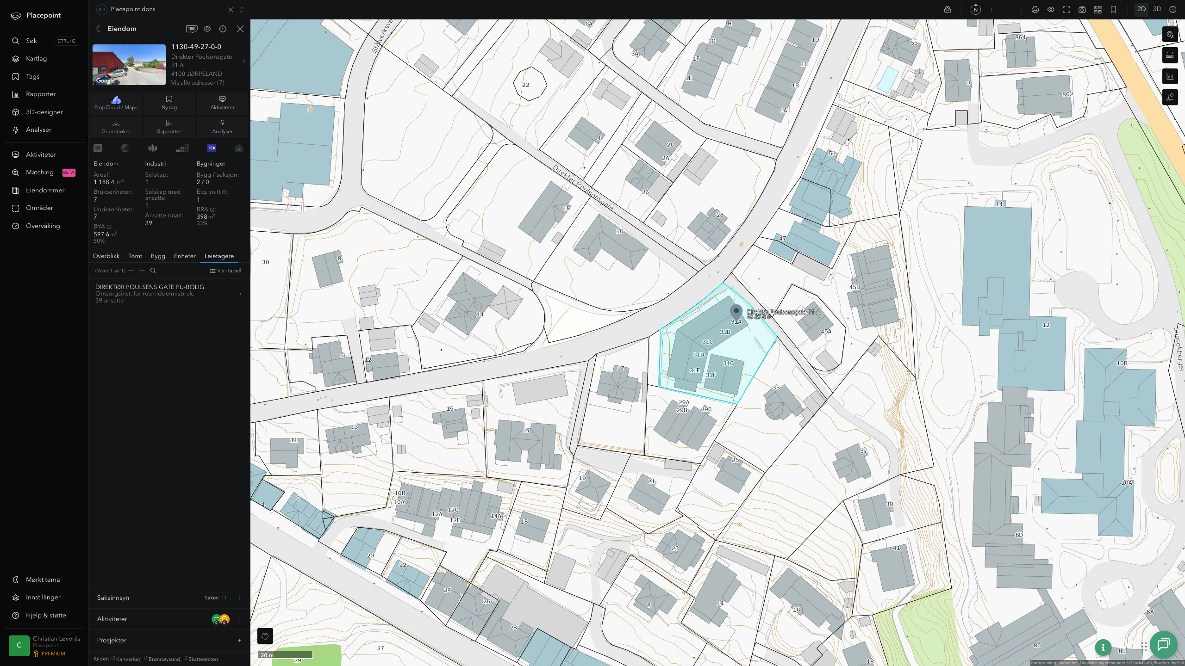The image size is (1185, 666).
Task: Open PropCloud / Maps
Action: 116,103
